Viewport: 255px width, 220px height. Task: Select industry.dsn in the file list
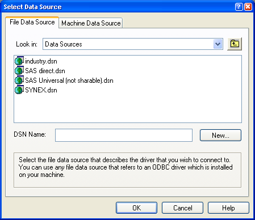[41, 61]
